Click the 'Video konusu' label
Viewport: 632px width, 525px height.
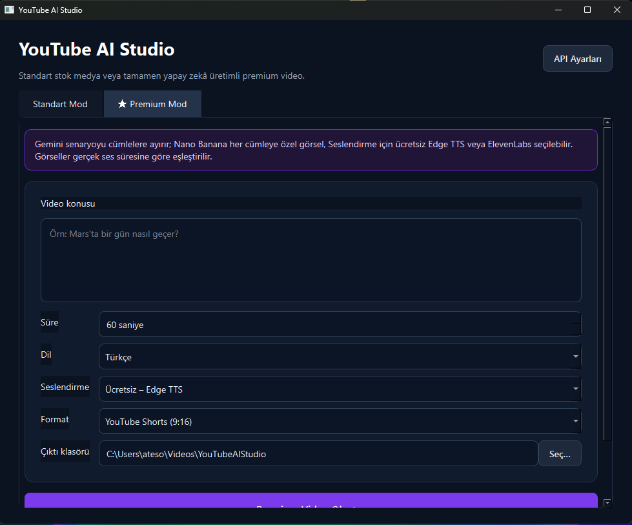click(68, 203)
